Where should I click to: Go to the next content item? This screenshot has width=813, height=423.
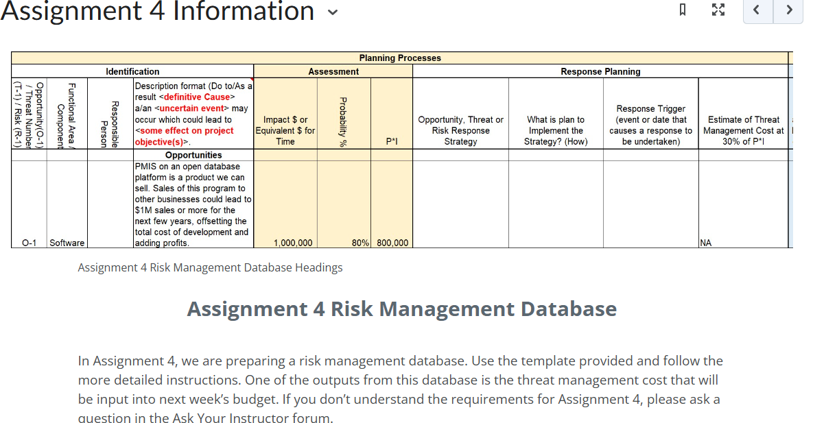point(788,10)
